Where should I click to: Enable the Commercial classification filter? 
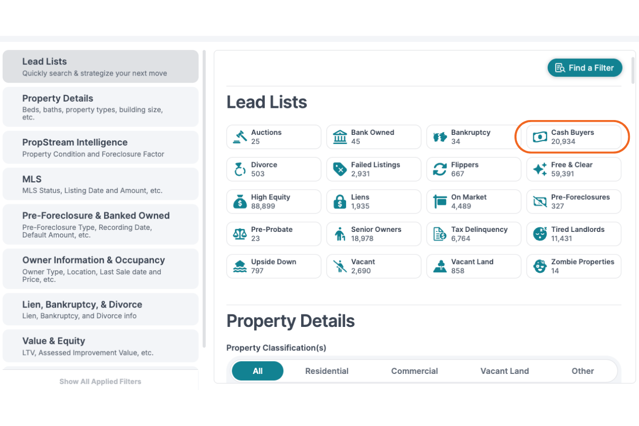(x=414, y=371)
